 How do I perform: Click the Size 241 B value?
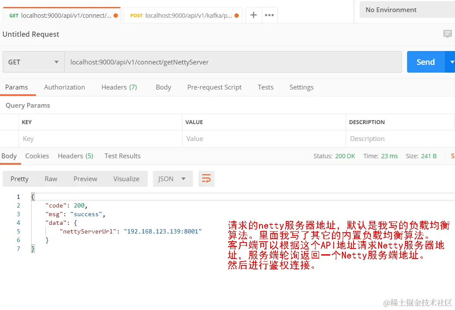(x=429, y=156)
